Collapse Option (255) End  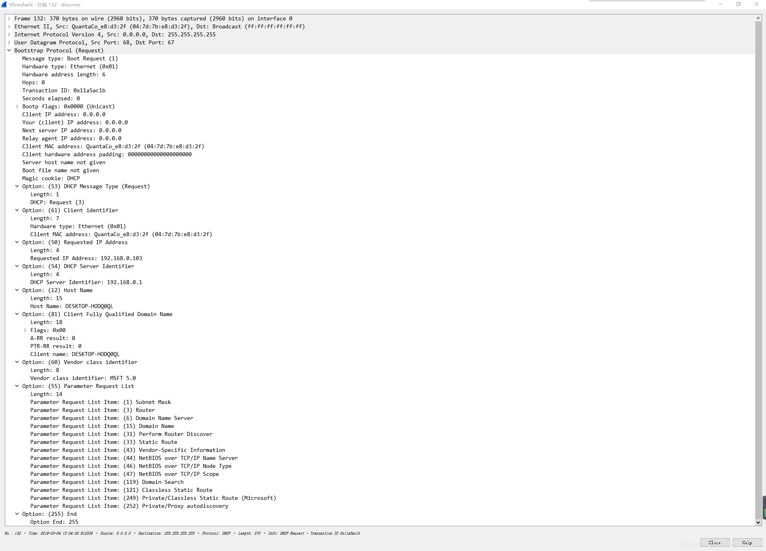pos(17,514)
